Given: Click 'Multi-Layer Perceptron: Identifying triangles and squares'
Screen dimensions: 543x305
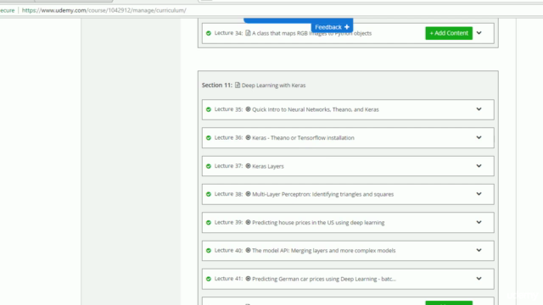Looking at the screenshot, I should coord(322,194).
